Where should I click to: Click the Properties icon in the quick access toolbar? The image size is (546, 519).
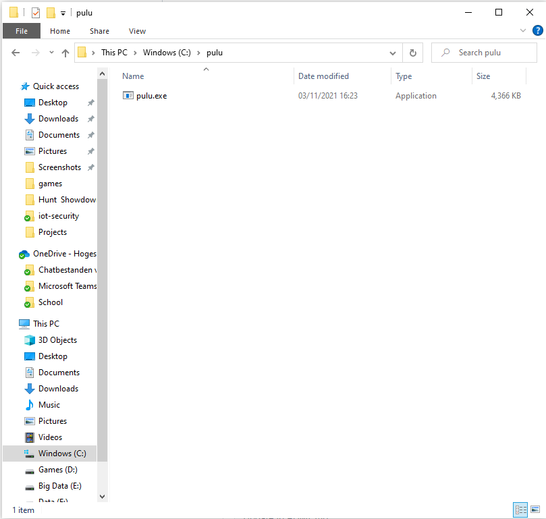tap(36, 13)
